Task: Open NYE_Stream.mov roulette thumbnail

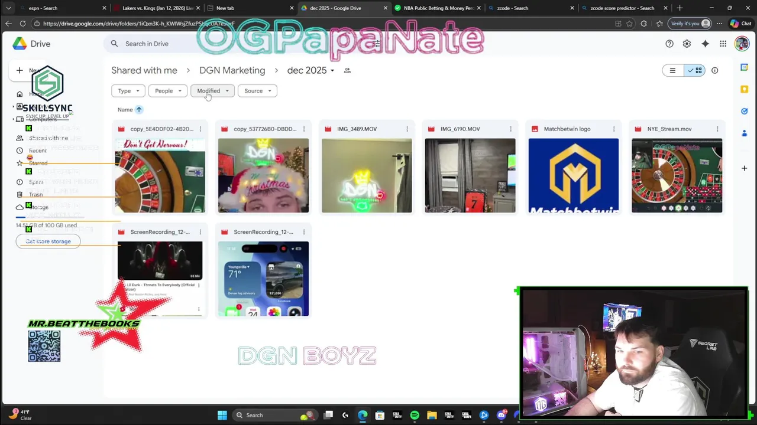Action: tap(677, 175)
